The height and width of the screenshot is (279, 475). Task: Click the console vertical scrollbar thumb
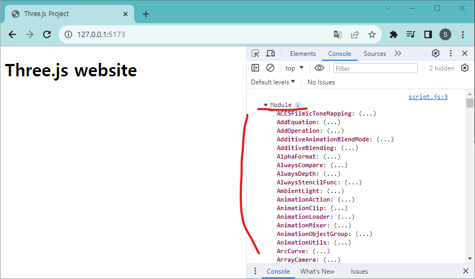(470, 103)
